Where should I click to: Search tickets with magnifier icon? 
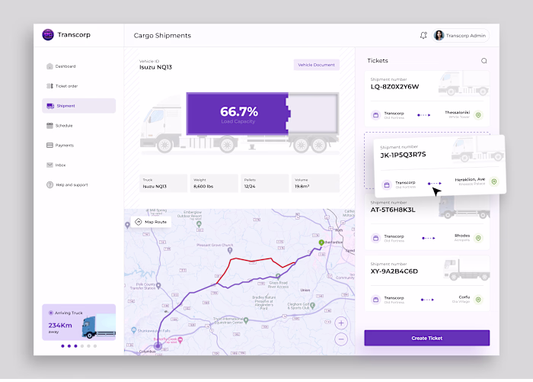tap(484, 61)
